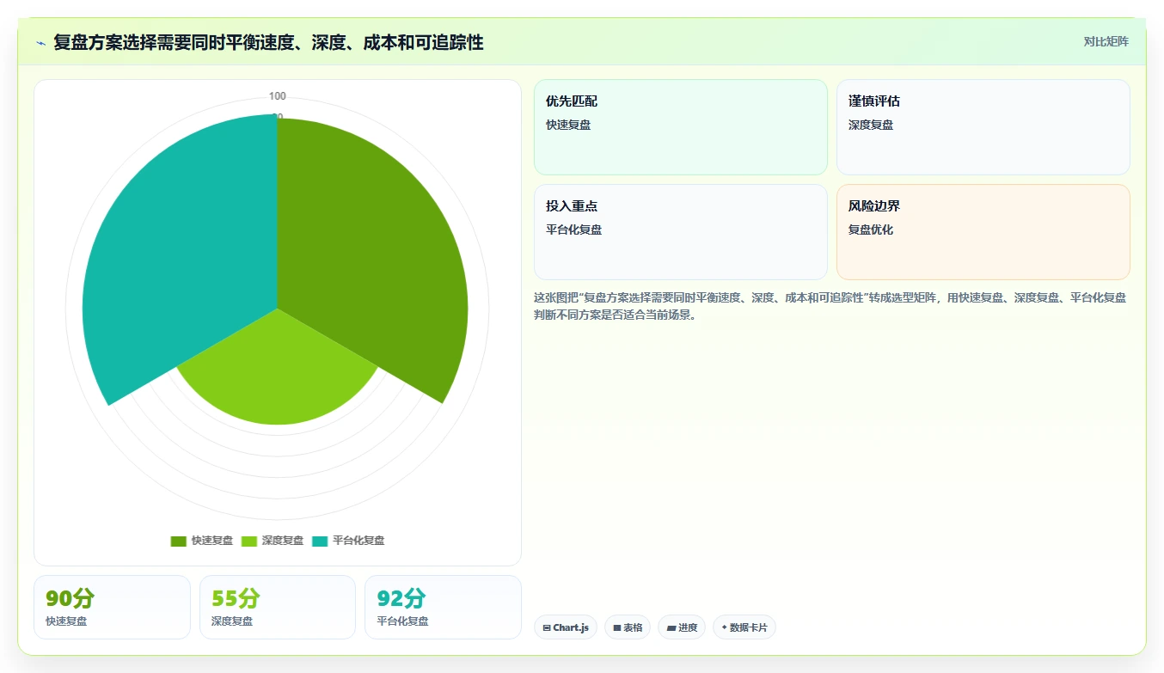
Task: Open the 风险边界 card
Action: click(x=983, y=232)
